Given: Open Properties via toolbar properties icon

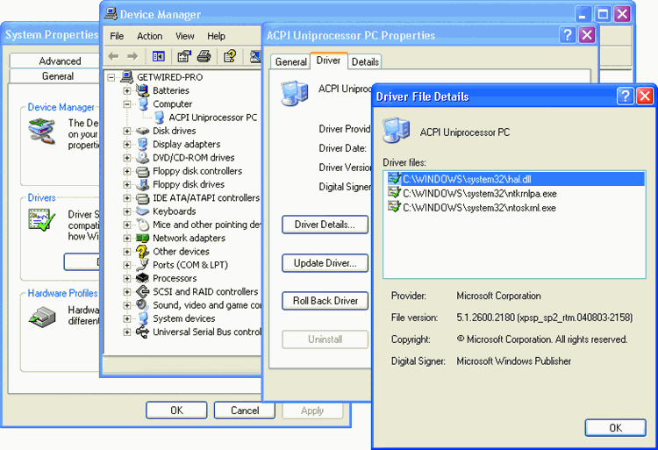Looking at the screenshot, I should pyautogui.click(x=184, y=56).
